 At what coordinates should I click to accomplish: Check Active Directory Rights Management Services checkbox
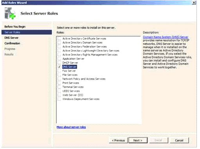click(59, 55)
